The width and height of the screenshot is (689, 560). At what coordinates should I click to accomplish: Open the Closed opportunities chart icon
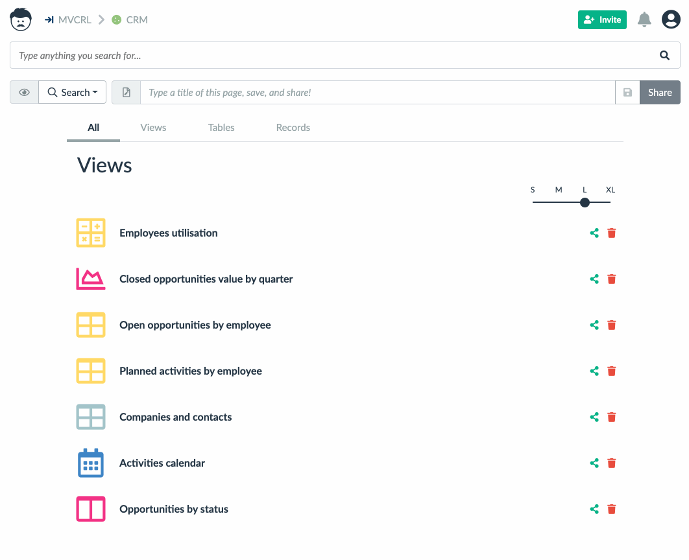91,279
